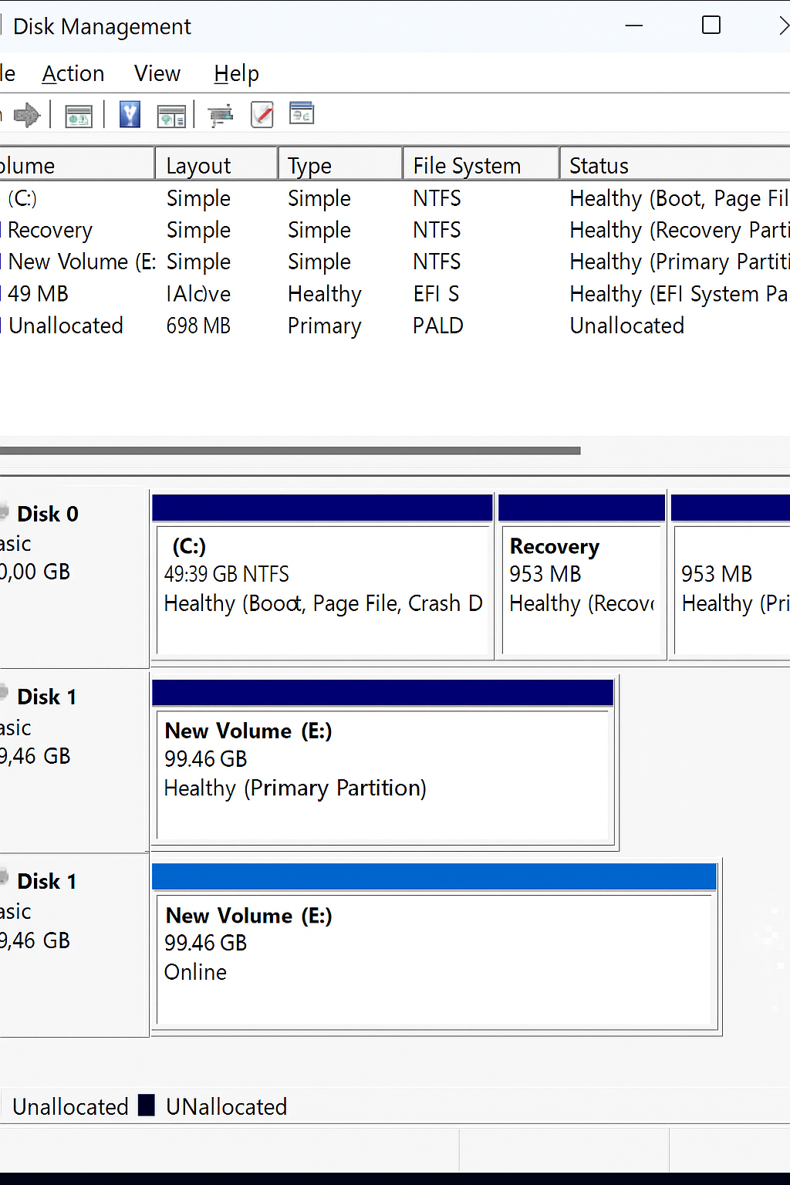Click the UNallocated legend label
Viewport: 790px width, 1185px height.
click(227, 1106)
